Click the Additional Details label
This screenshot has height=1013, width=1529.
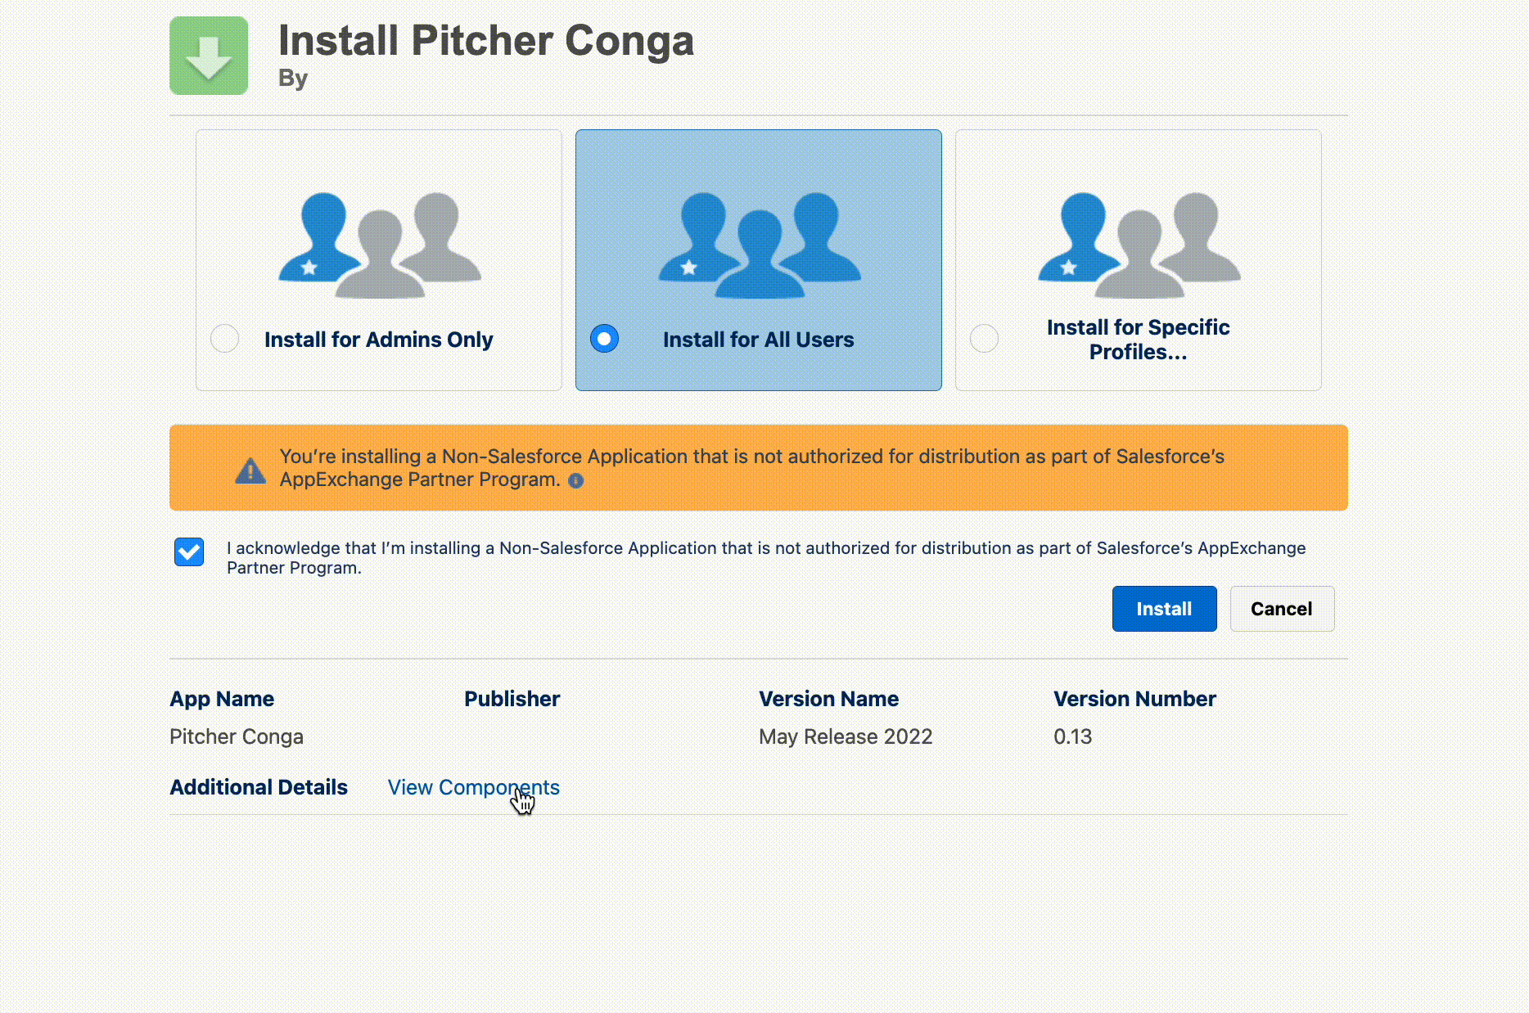coord(259,787)
